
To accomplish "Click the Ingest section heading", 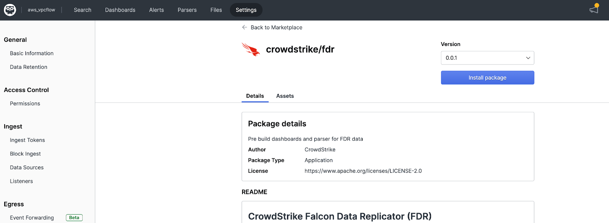I will click(13, 127).
